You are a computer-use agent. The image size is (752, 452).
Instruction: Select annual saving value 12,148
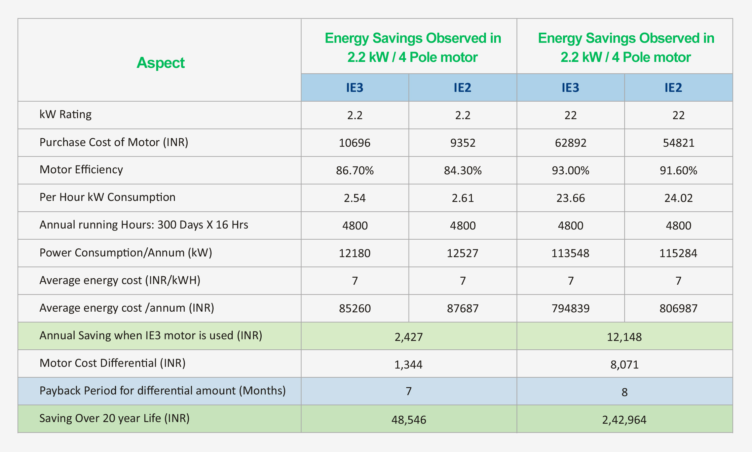625,337
